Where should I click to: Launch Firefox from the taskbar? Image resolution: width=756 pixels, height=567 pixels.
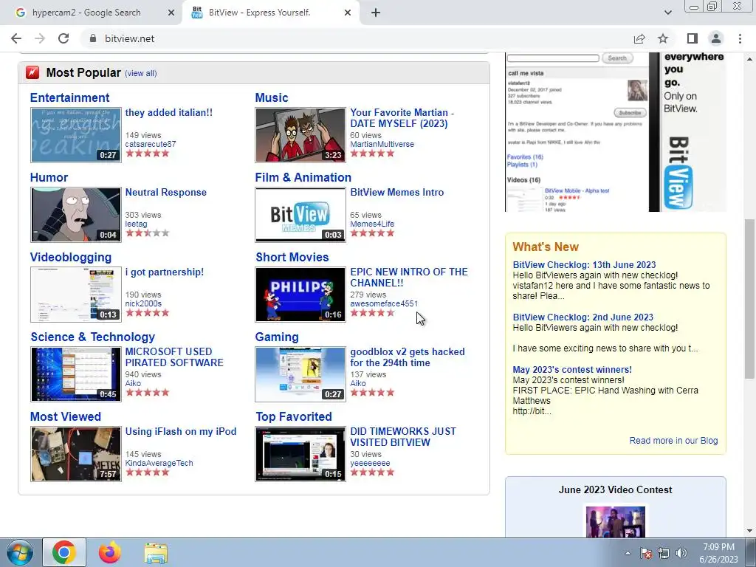click(110, 552)
